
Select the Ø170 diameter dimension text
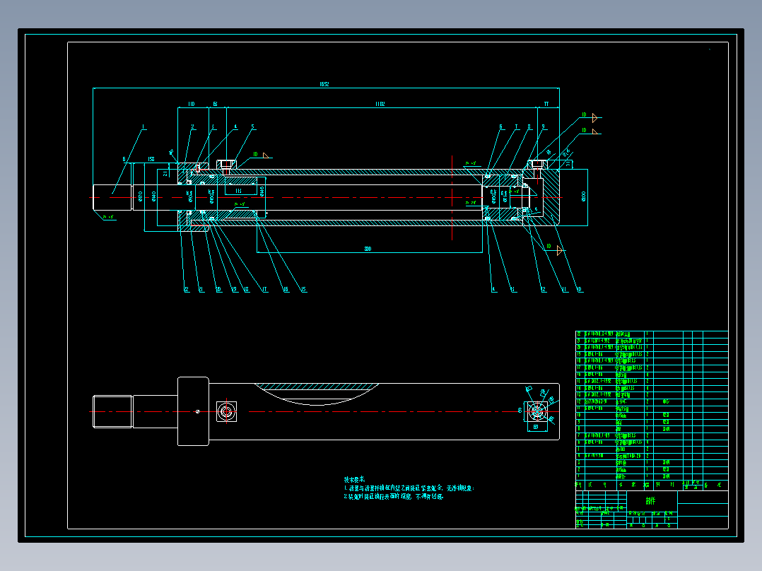(x=141, y=196)
